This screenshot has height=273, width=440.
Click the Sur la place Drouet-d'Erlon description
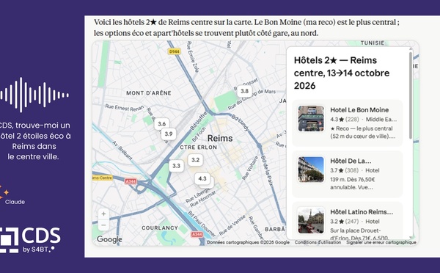[359, 234]
